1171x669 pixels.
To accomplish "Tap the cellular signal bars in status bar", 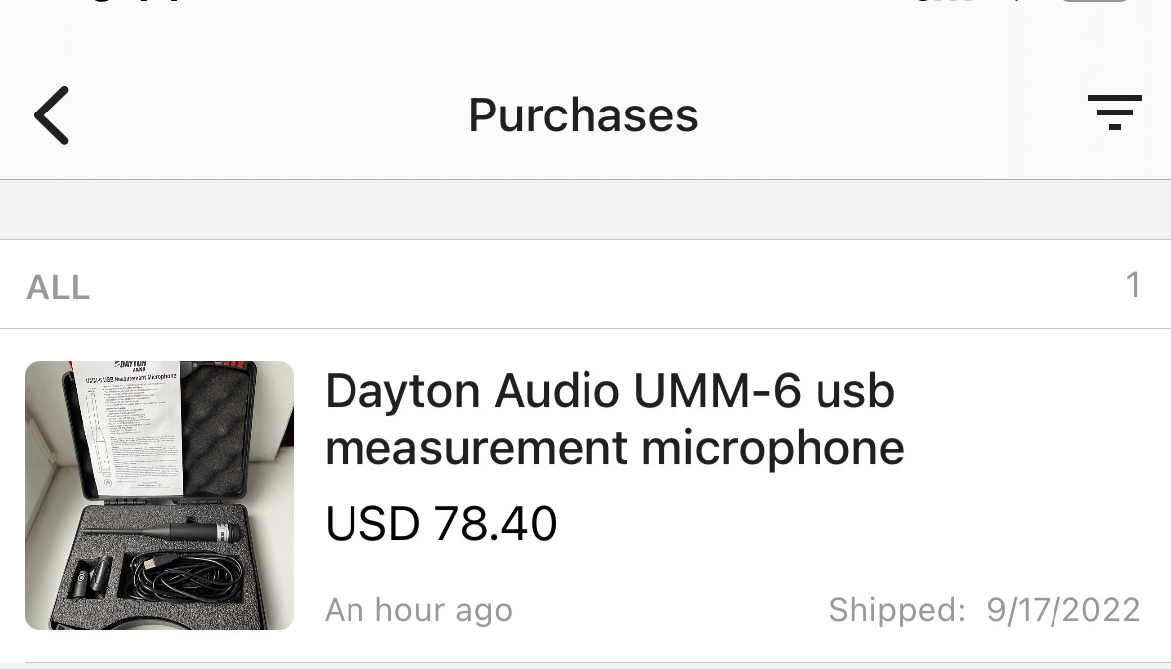I will (x=946, y=3).
